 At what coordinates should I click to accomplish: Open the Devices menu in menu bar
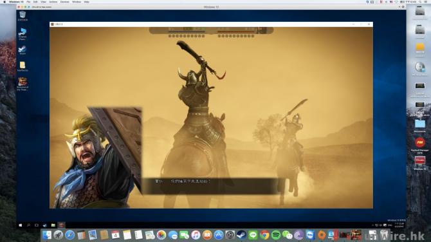[65, 2]
